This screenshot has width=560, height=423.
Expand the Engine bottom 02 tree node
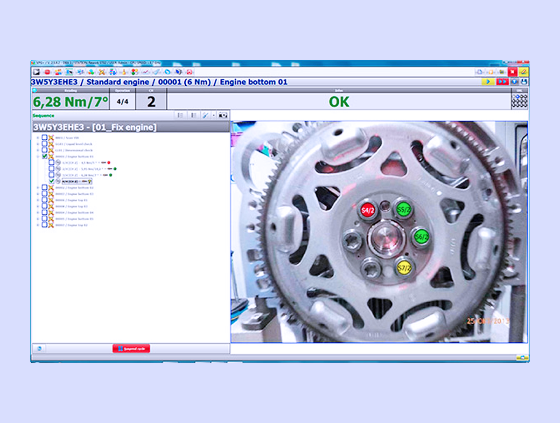pyautogui.click(x=37, y=187)
